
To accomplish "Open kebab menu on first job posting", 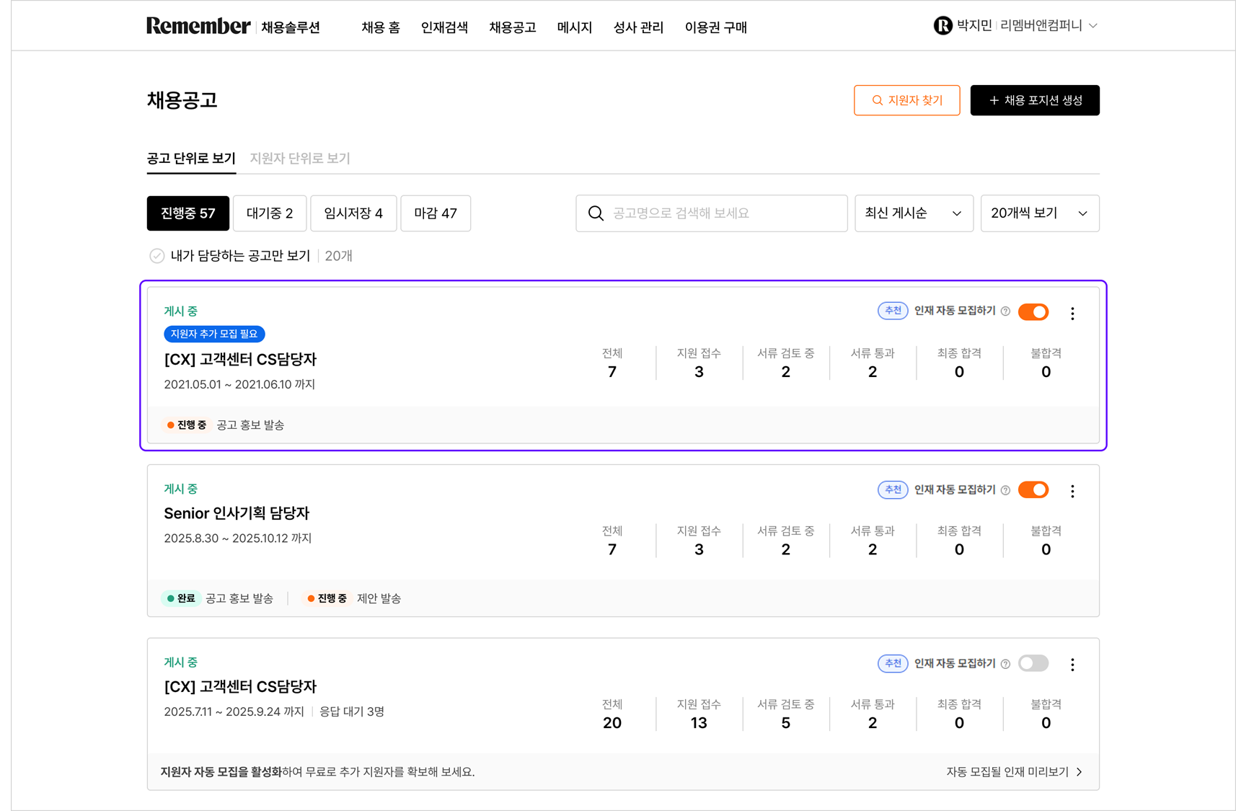I will (1072, 314).
